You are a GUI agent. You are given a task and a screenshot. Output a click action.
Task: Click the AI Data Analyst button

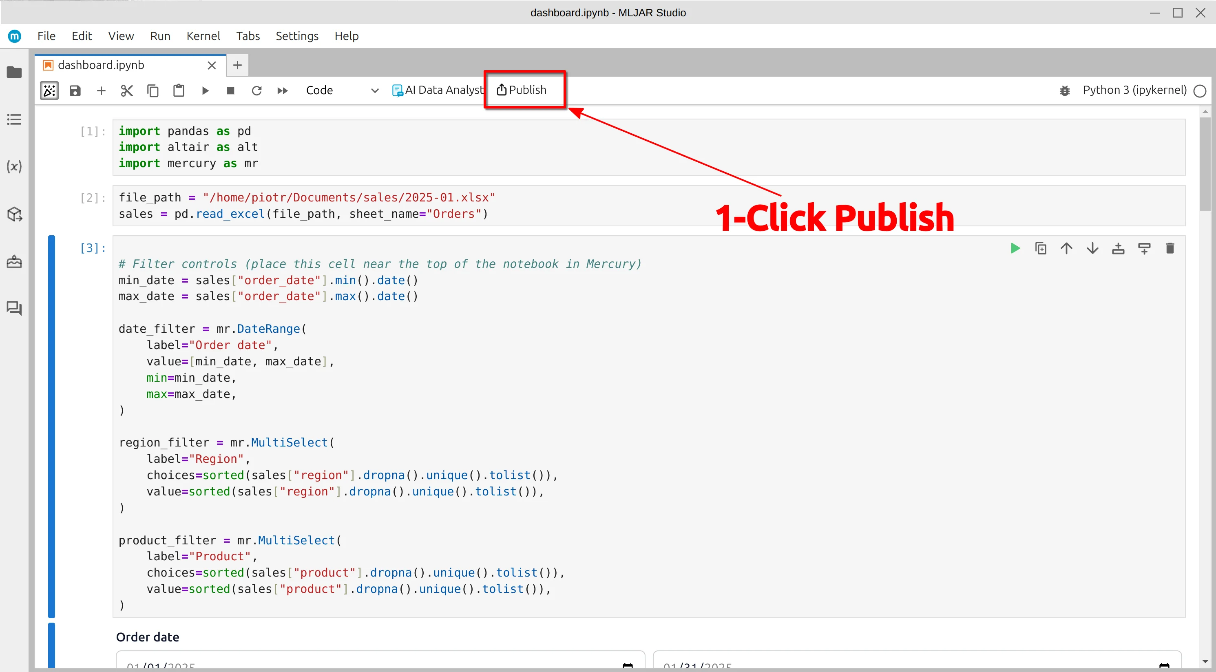coord(438,90)
